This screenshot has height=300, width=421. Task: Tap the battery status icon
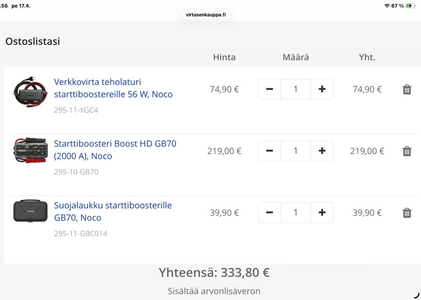point(410,6)
